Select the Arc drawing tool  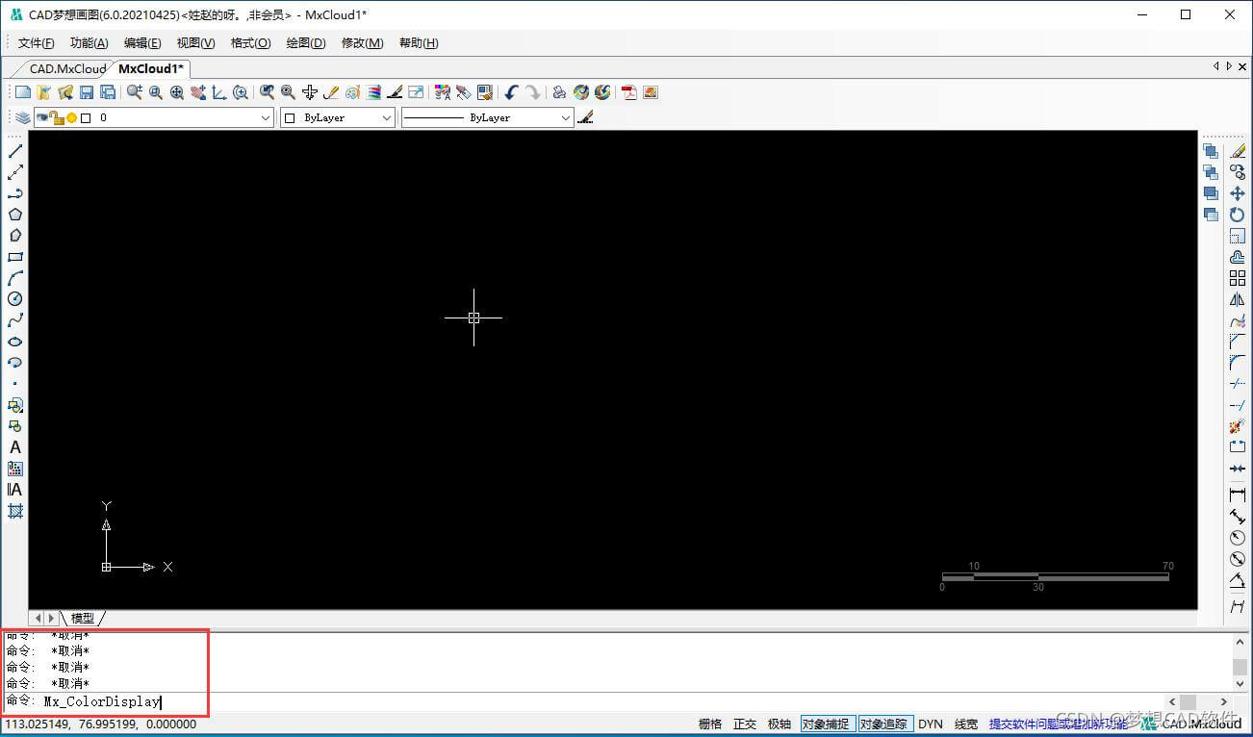click(14, 278)
